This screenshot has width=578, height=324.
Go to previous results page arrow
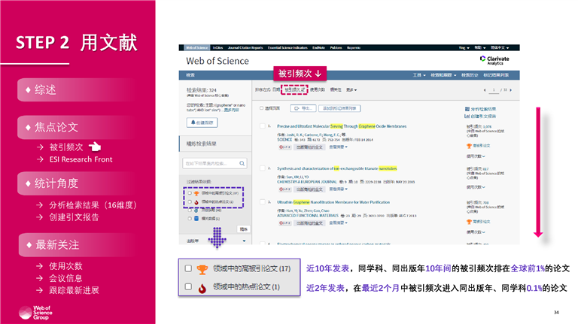[x=485, y=90]
